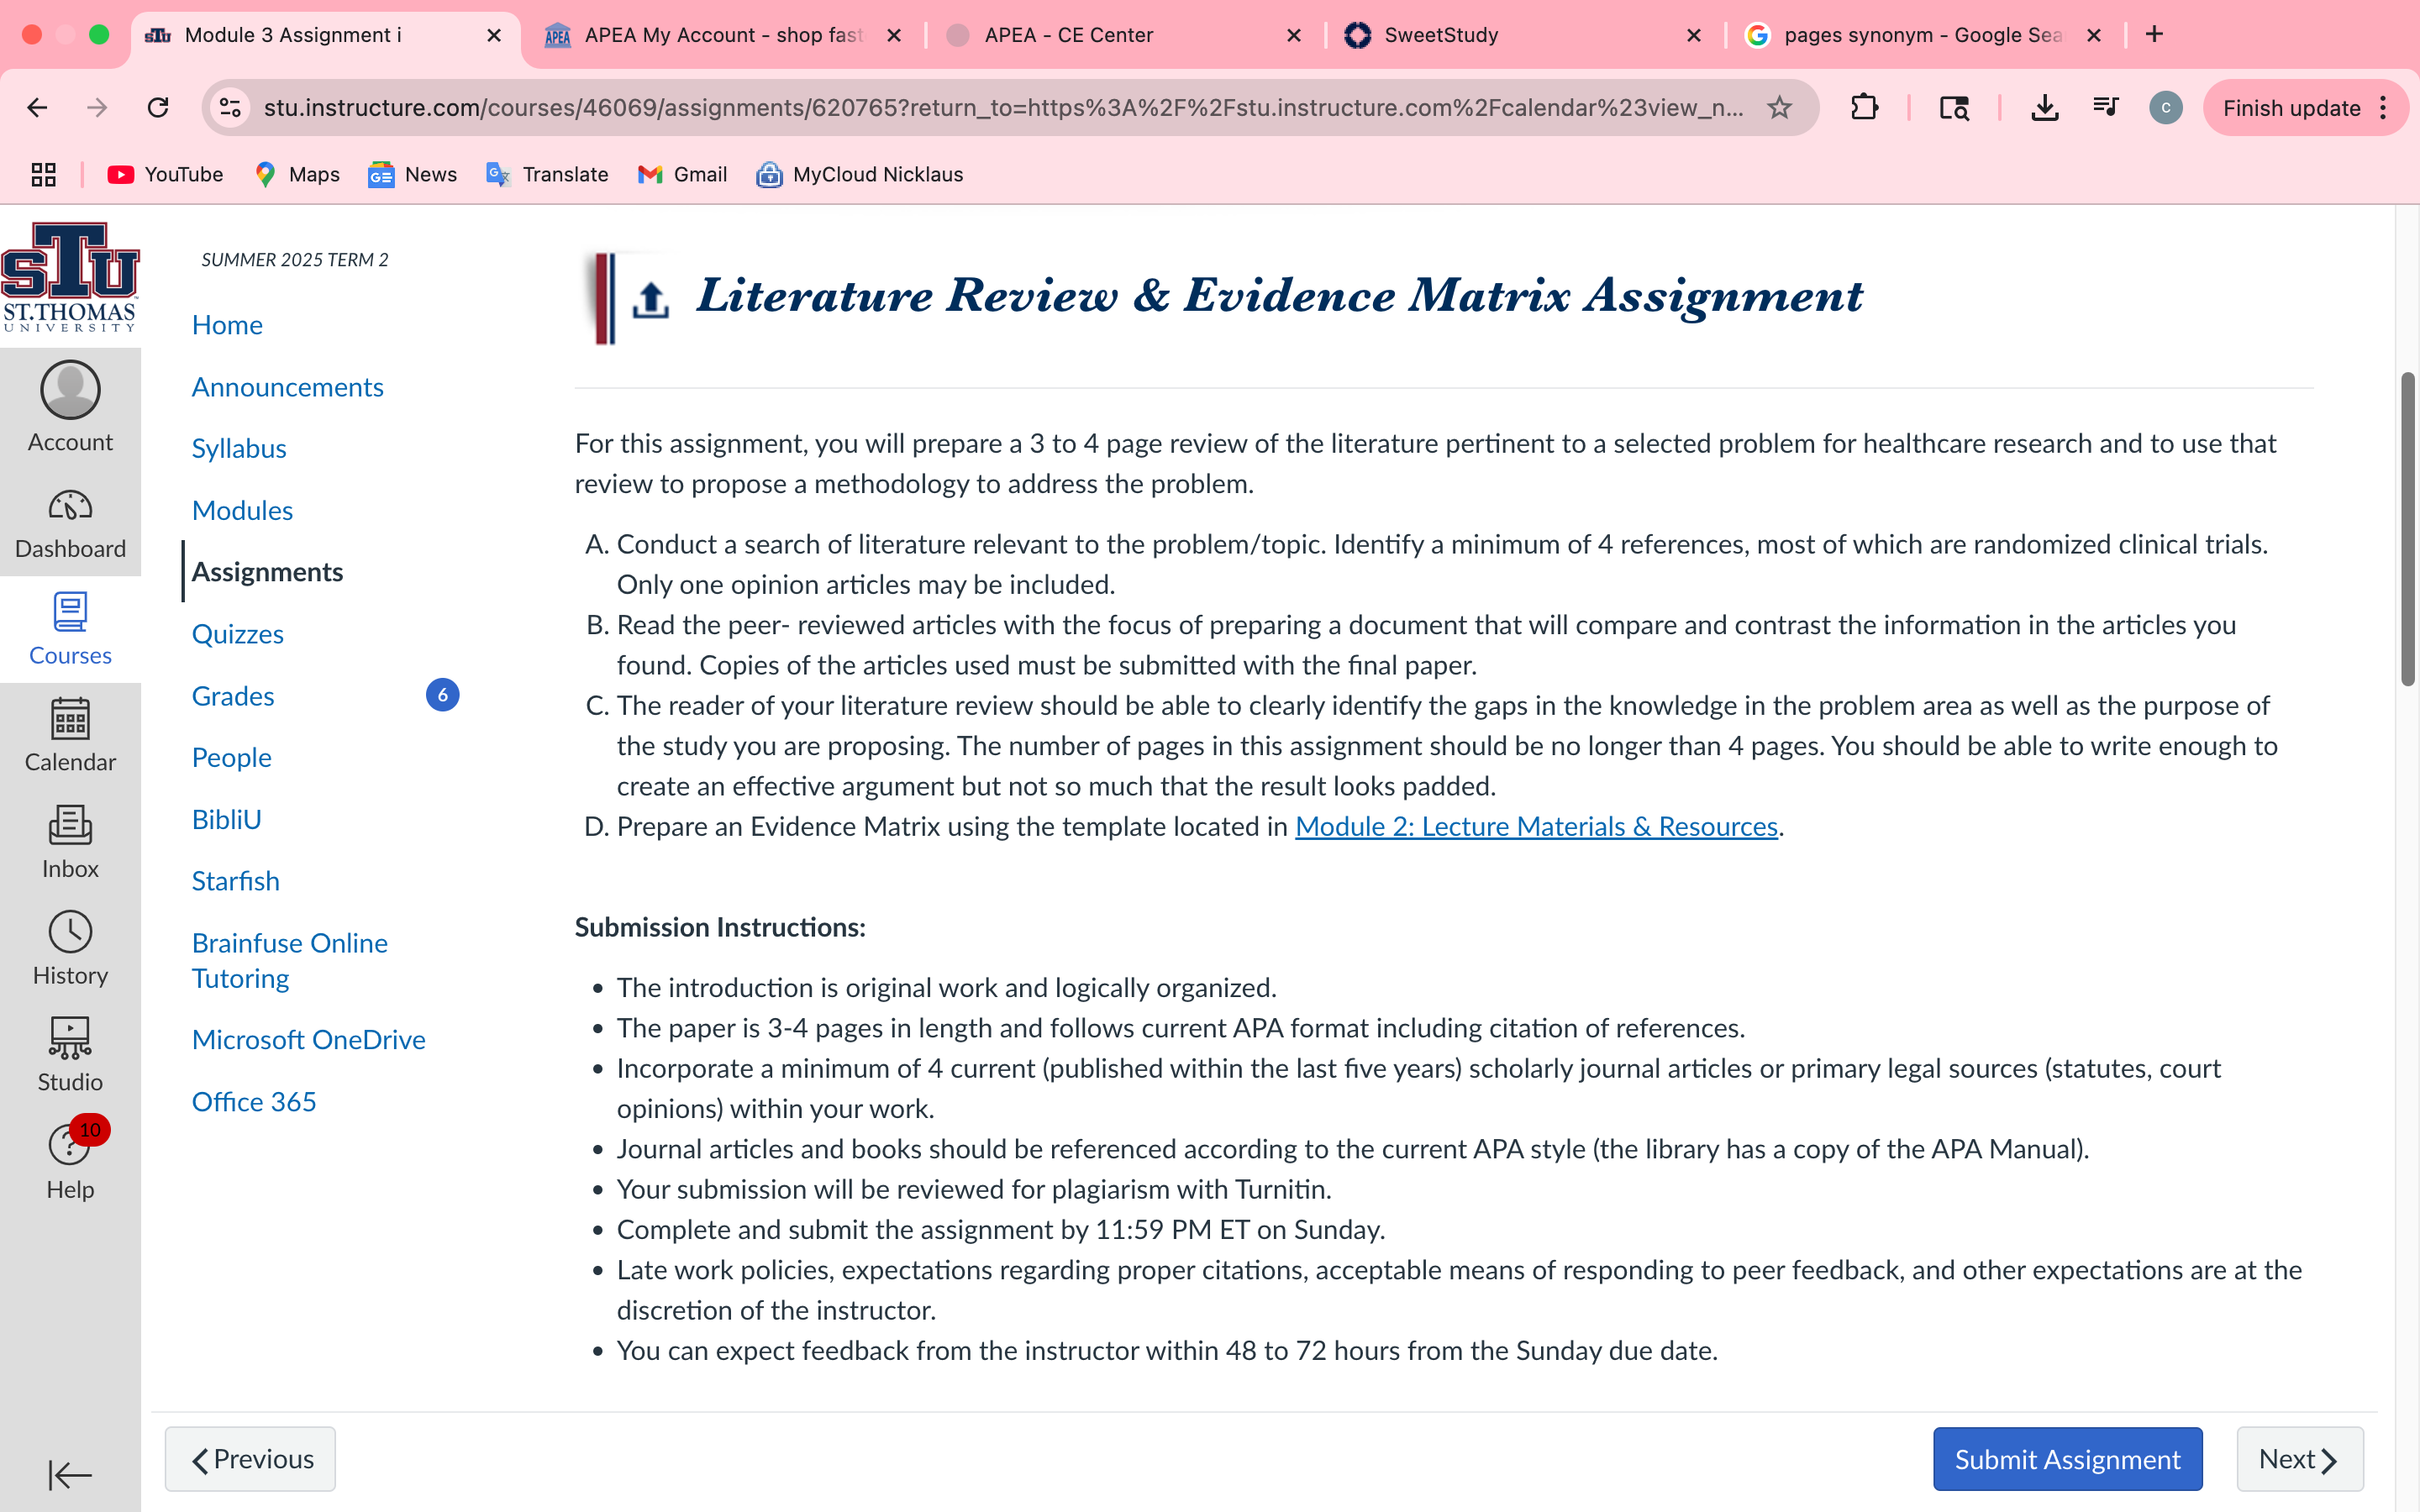
Task: Collapse the global navigation sidebar arrow
Action: [70, 1474]
